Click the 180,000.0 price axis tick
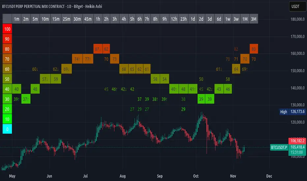Screen dimensions: 307x181 click(297, 19)
